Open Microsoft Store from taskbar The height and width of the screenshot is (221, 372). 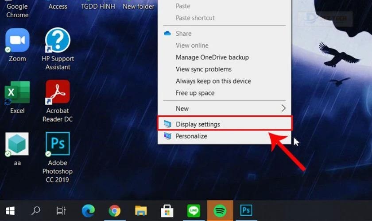pyautogui.click(x=167, y=210)
